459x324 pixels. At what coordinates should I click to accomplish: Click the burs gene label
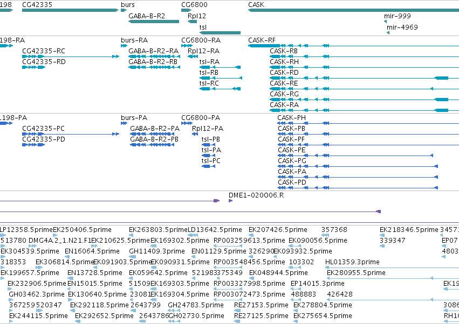pos(128,5)
